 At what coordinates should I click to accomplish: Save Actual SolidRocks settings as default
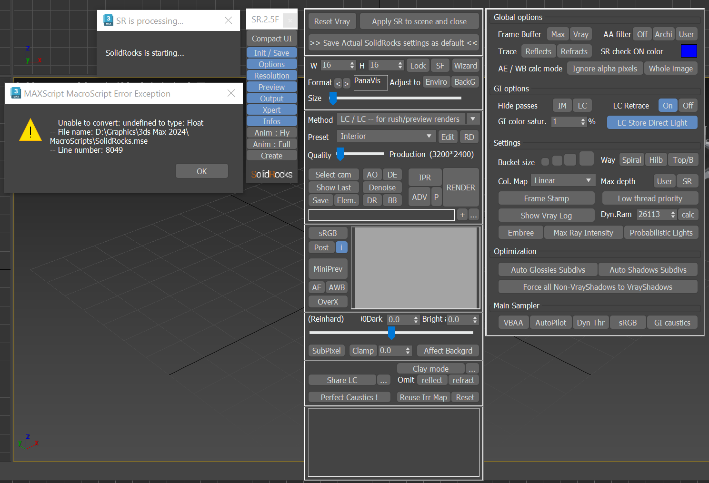393,43
